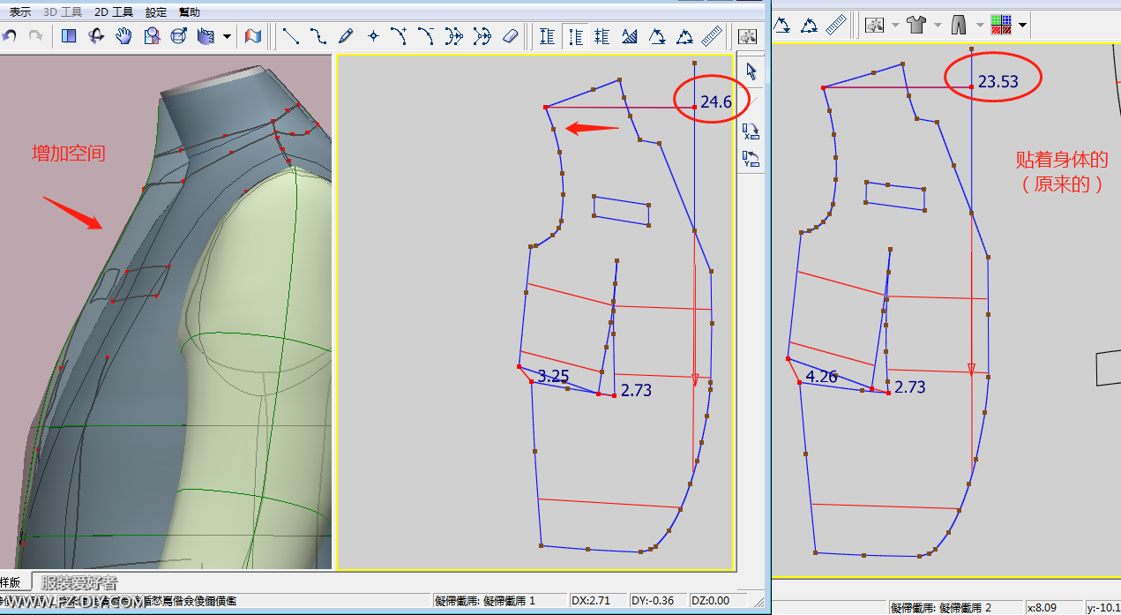The width and height of the screenshot is (1121, 615).
Task: Toggle the split window view icon
Action: coord(69,36)
